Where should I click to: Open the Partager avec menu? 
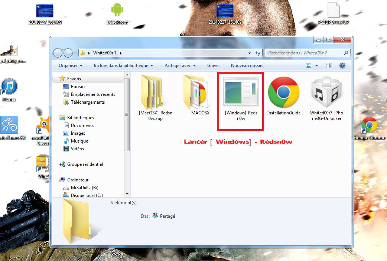coord(180,66)
